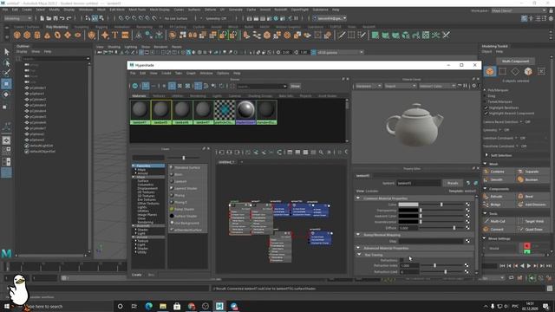Collapse the Ray Tracing section
Viewport: 555px width, 312px height.
click(359, 254)
